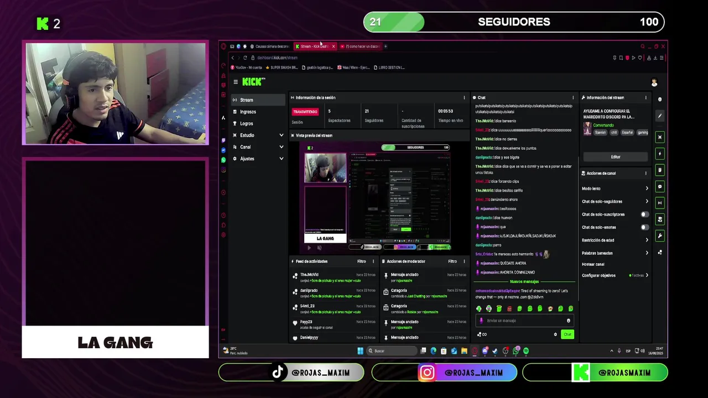
Task: Switch to Causas cámara desconectada browser tab
Action: 270,46
